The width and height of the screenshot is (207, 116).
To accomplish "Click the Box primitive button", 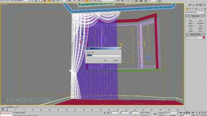I will tap(191, 21).
